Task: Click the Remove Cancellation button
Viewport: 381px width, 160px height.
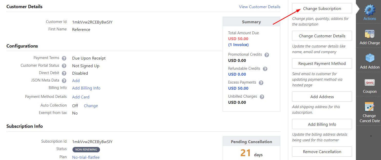Action: [322, 152]
